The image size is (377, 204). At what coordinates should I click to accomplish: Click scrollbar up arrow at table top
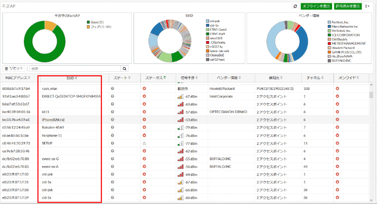pyautogui.click(x=371, y=85)
